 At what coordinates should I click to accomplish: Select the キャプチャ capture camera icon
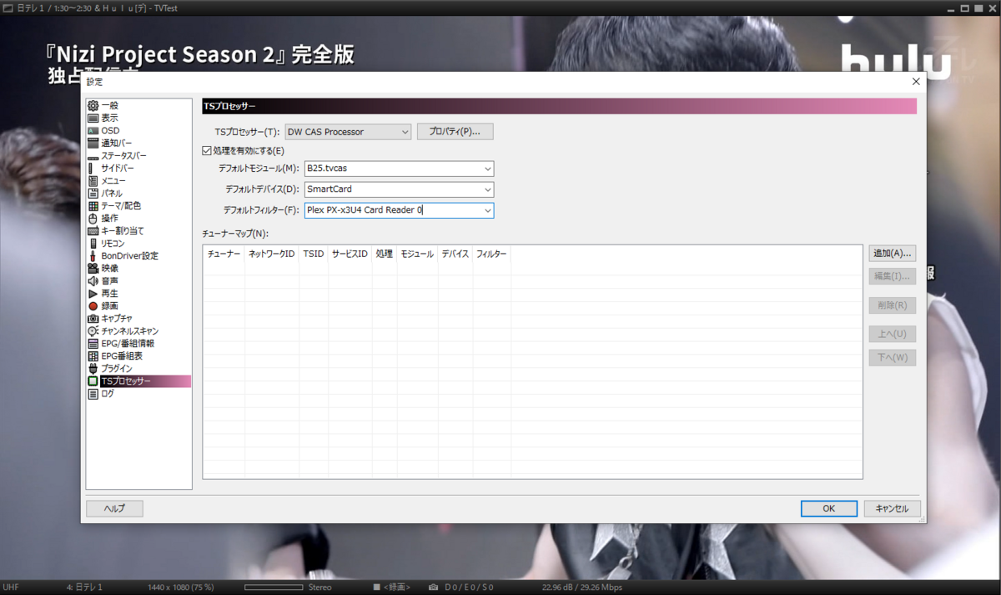tap(93, 319)
